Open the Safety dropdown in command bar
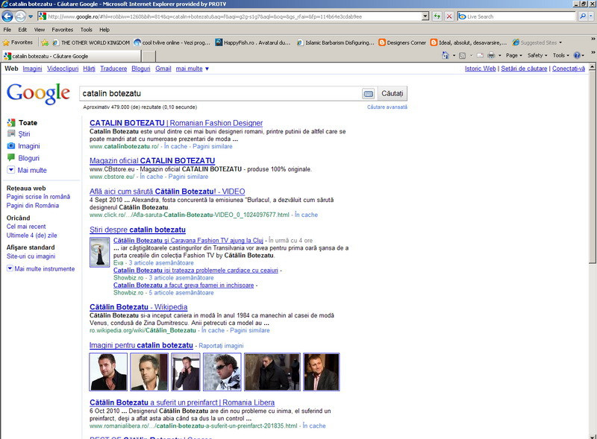 coord(537,55)
